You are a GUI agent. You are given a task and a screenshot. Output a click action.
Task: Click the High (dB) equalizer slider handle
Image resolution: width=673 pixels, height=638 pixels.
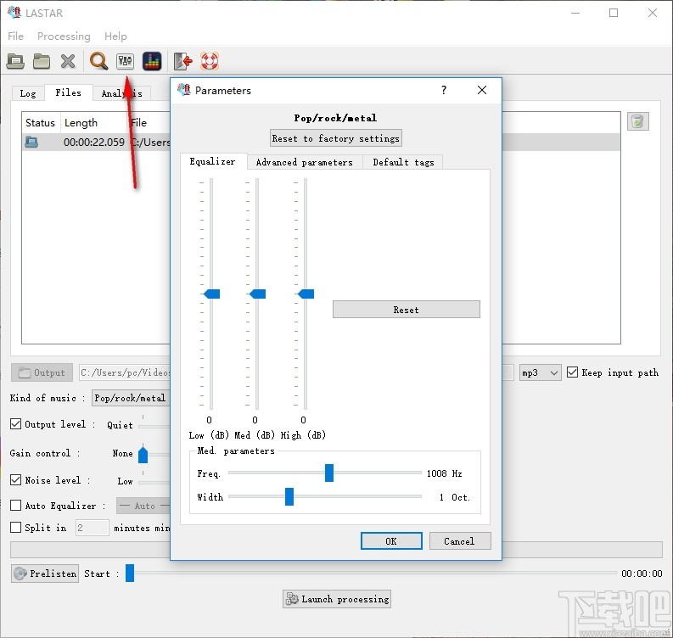[x=306, y=294]
